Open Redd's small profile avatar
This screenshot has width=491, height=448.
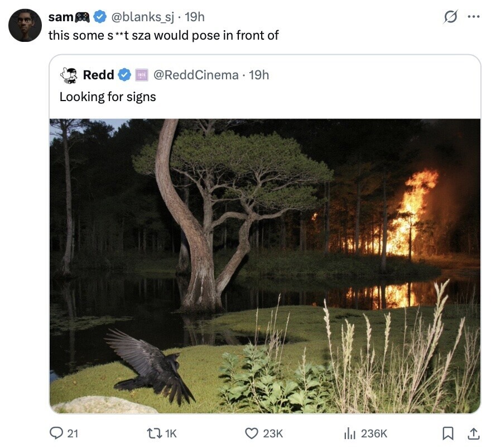pos(69,75)
